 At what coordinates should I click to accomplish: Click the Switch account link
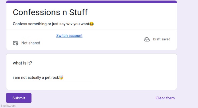pyautogui.click(x=69, y=36)
